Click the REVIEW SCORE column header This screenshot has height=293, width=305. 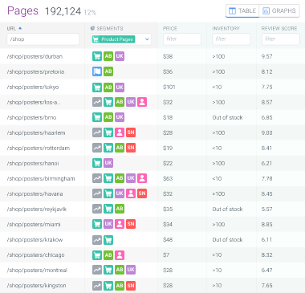tap(279, 28)
